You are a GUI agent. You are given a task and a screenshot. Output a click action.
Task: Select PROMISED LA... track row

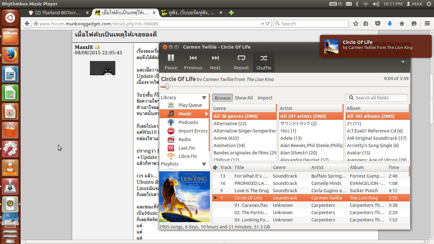pos(311,183)
